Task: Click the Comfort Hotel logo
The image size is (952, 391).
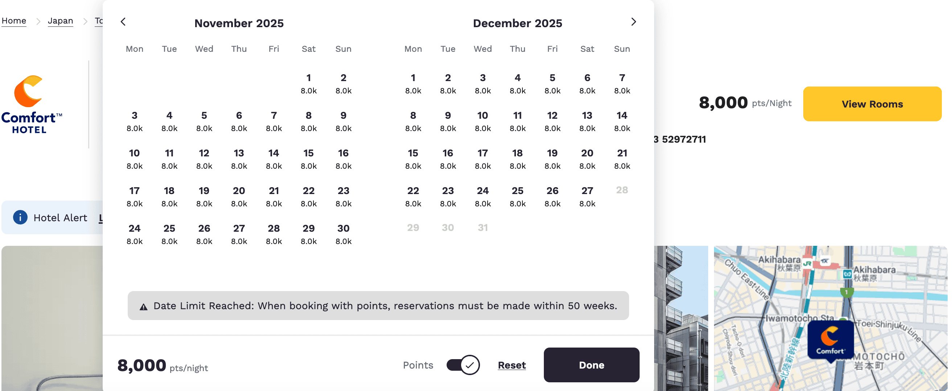Action: click(32, 104)
